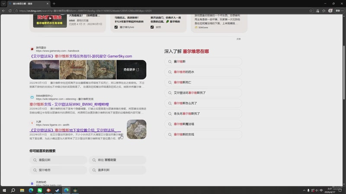This screenshot has width=346, height=194.
Task: Open the 9game 塞尔维斯地下室位置介绍 result
Action: click(x=75, y=130)
